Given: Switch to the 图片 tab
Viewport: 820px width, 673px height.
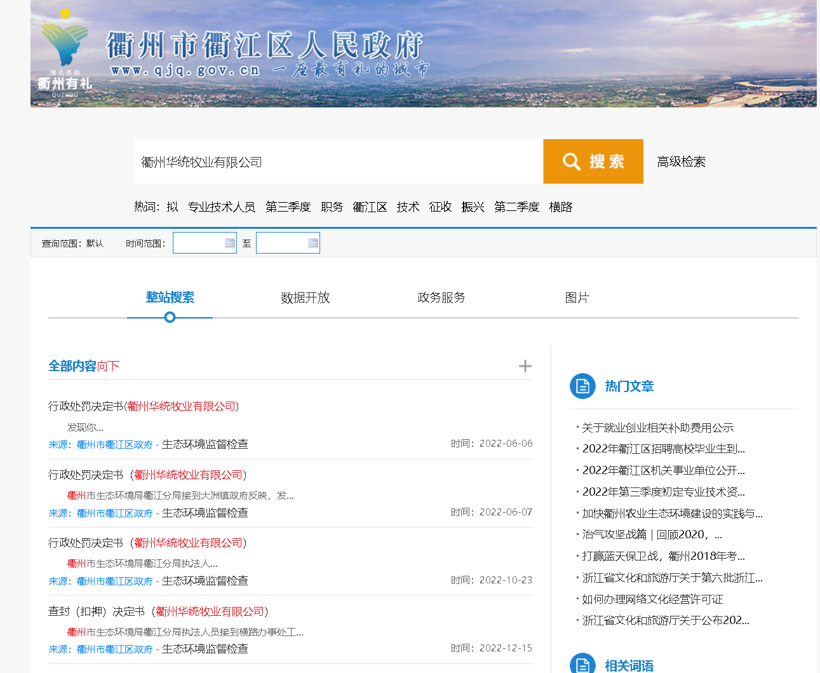Looking at the screenshot, I should (577, 297).
